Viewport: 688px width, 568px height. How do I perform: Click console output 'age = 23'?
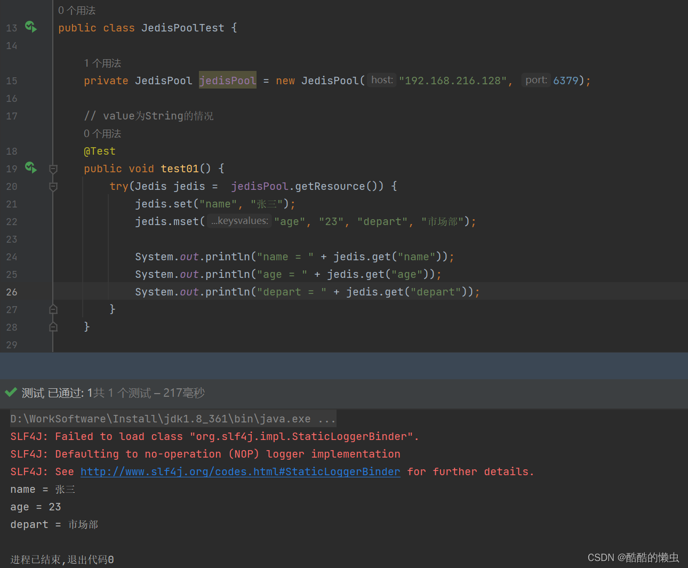tap(36, 507)
